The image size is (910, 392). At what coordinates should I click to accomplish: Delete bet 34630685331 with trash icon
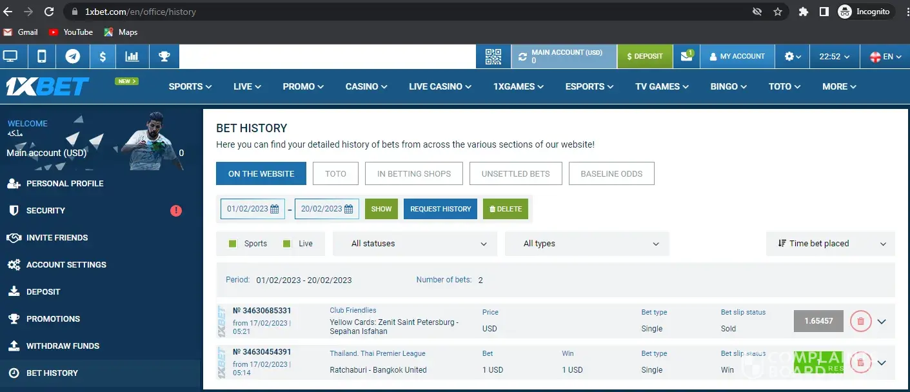[x=860, y=321]
